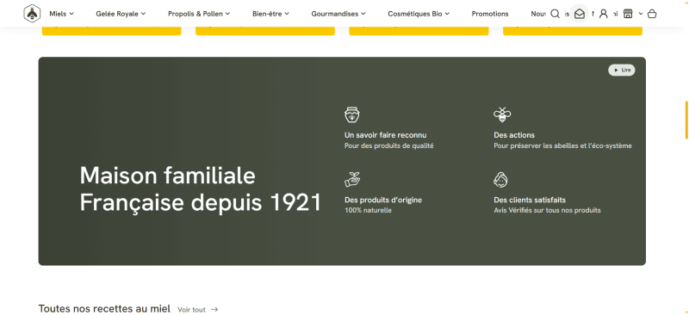689x315 pixels.
Task: Expand the Gelée Royale dropdown
Action: click(x=121, y=14)
